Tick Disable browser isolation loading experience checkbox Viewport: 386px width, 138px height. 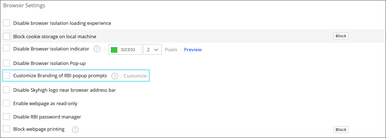coord(6,23)
